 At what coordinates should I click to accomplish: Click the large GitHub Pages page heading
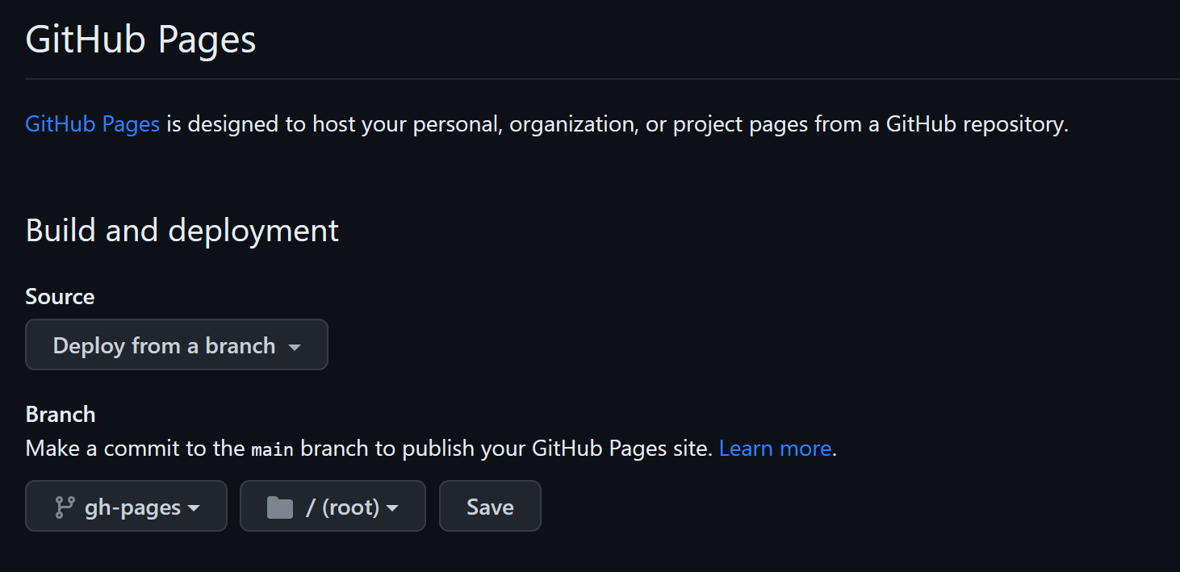pyautogui.click(x=140, y=40)
